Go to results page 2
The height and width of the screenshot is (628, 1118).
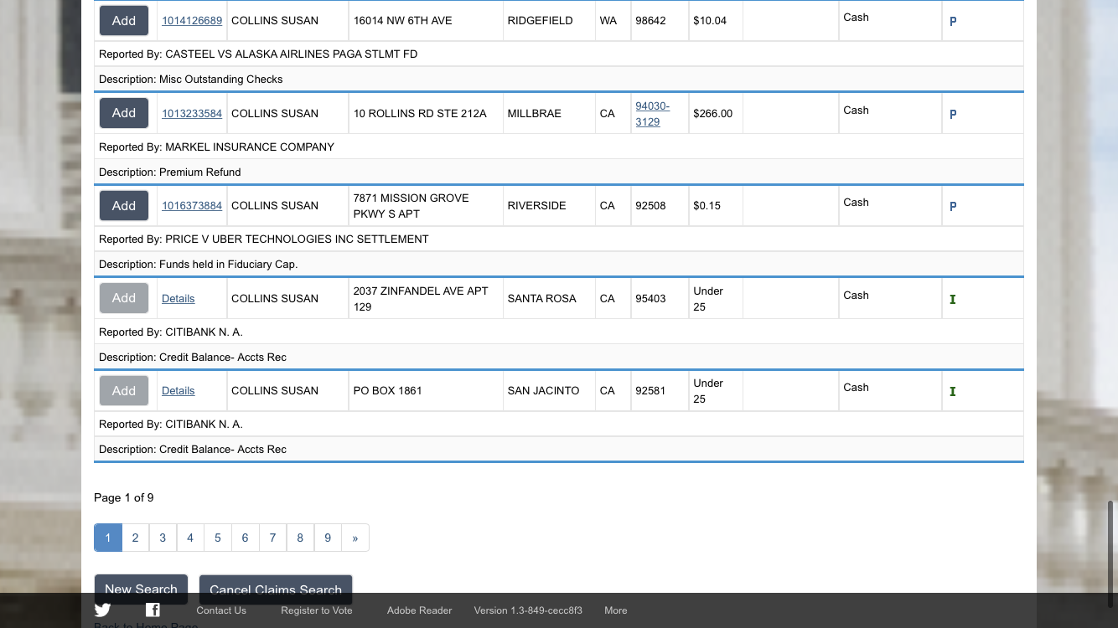coord(136,538)
